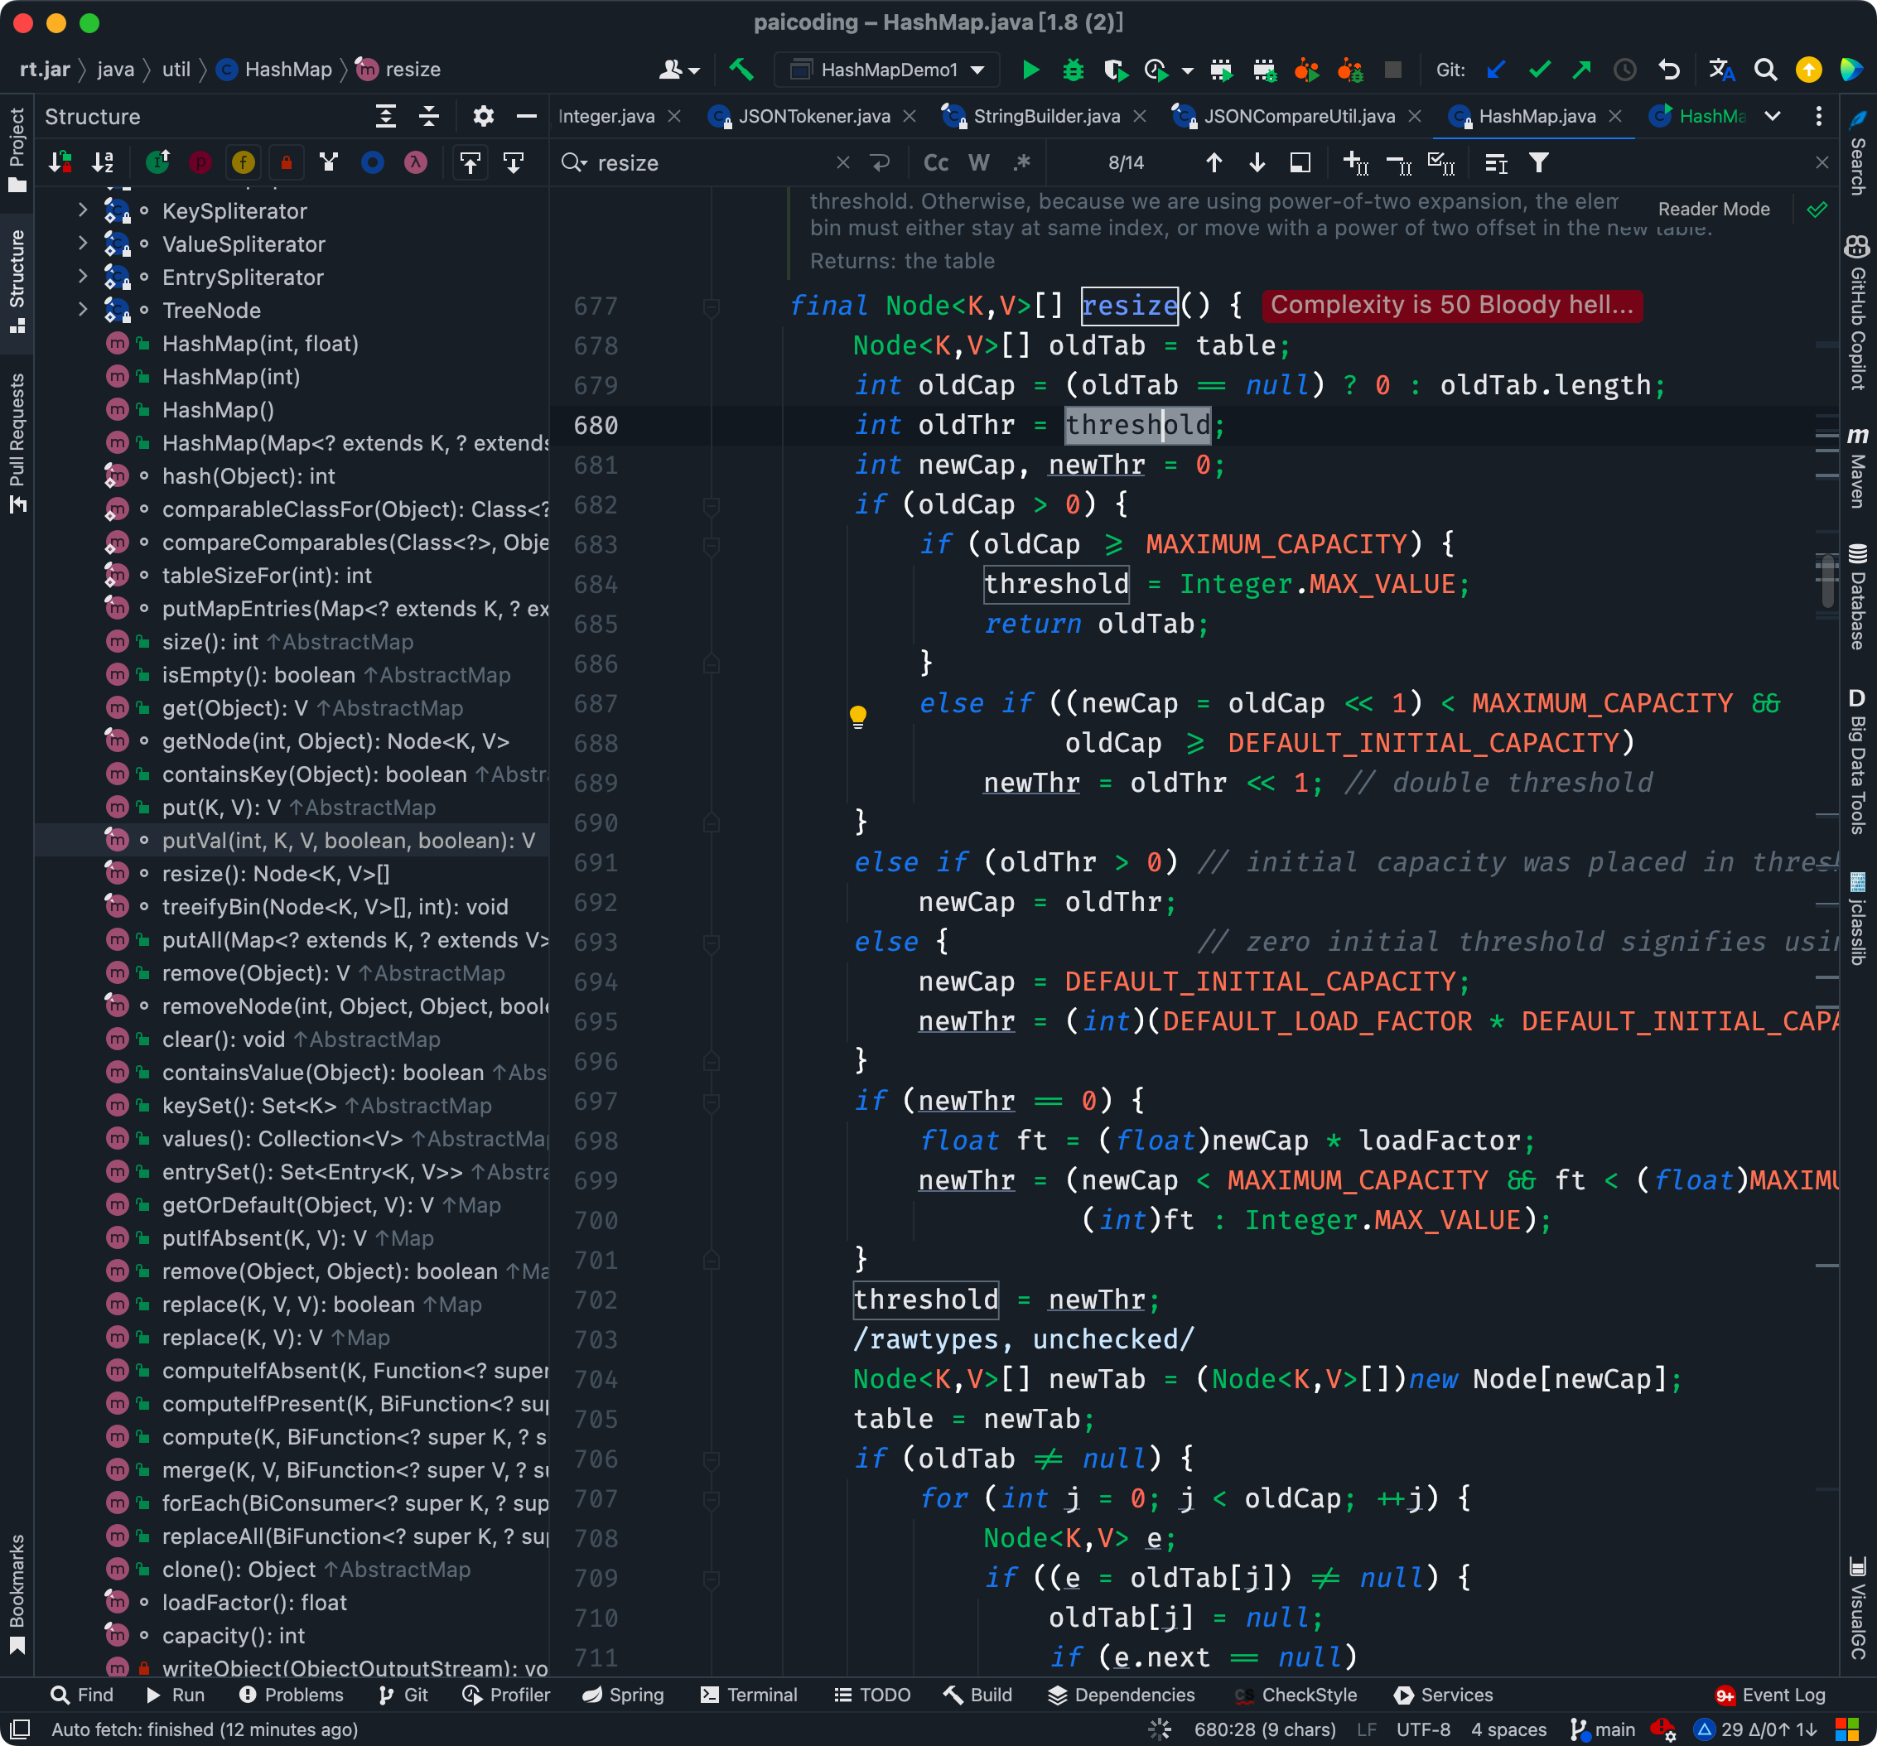The height and width of the screenshot is (1746, 1877).
Task: Enable regex search with the .* toggle
Action: (1021, 162)
